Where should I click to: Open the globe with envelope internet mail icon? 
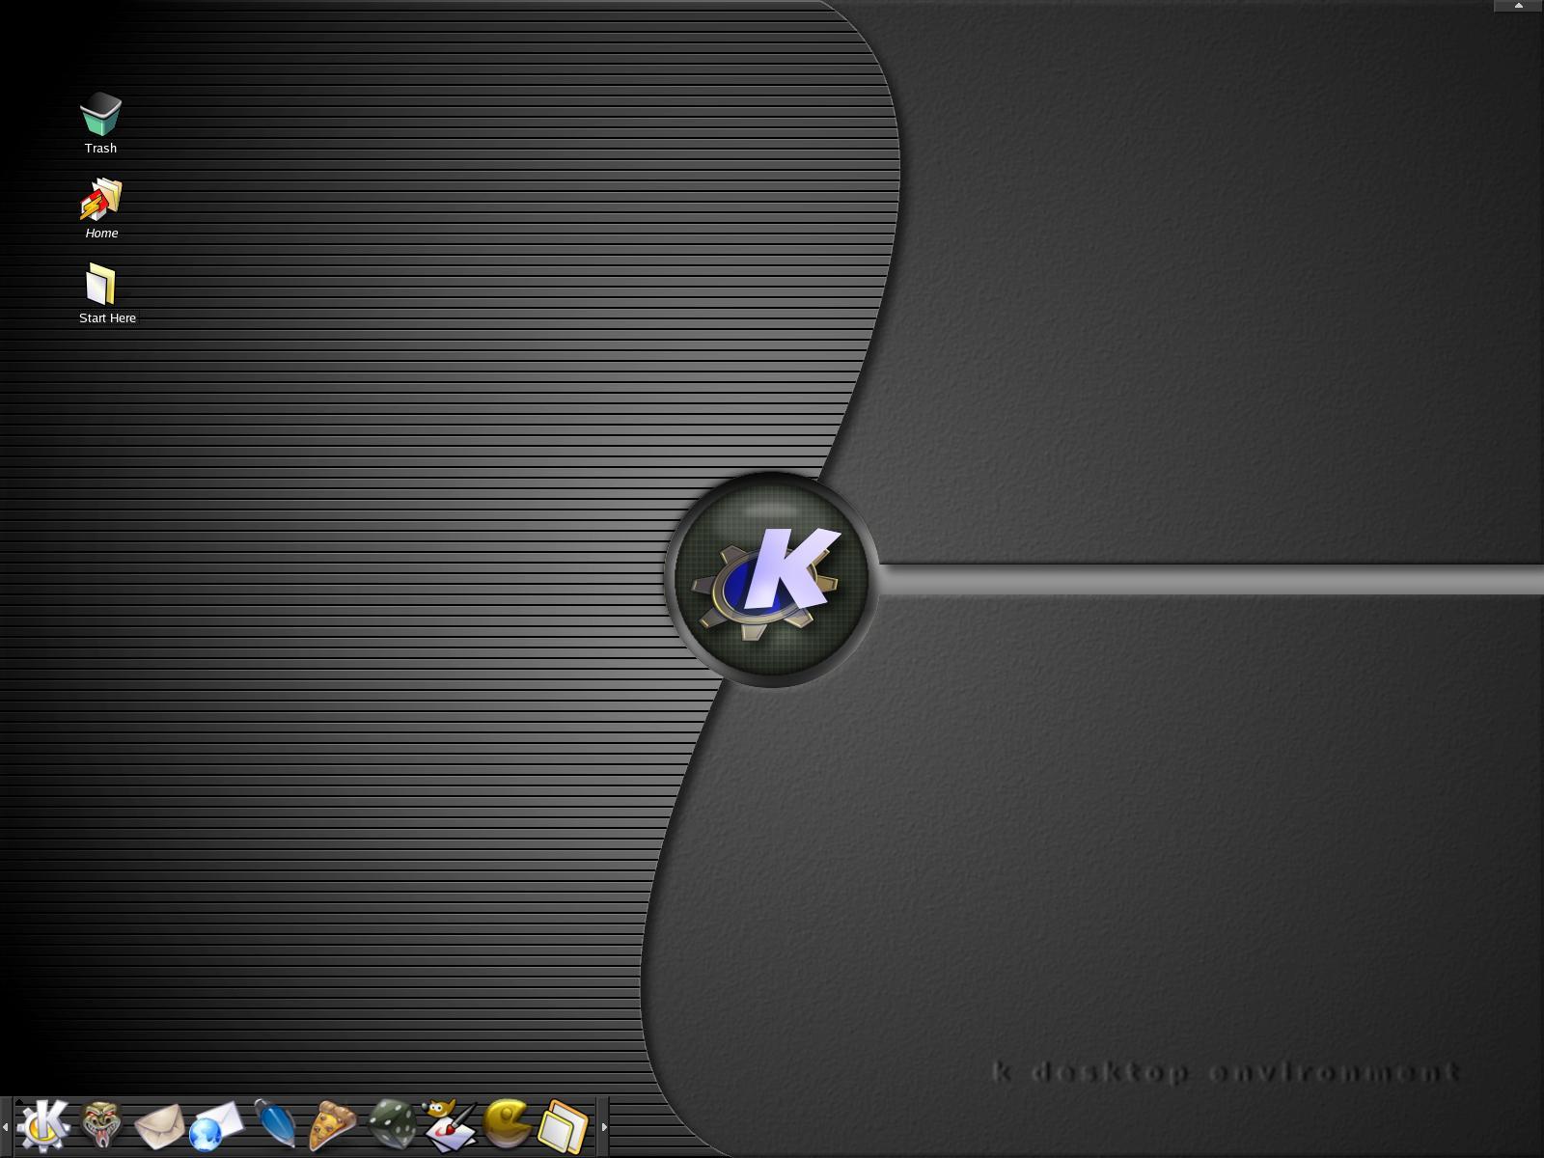point(216,1126)
